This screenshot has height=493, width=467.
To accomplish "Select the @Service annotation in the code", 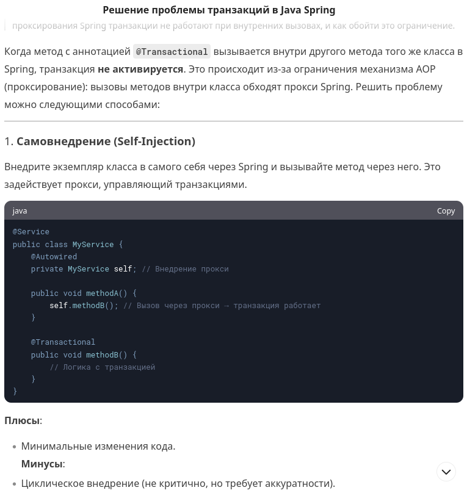I will click(31, 231).
